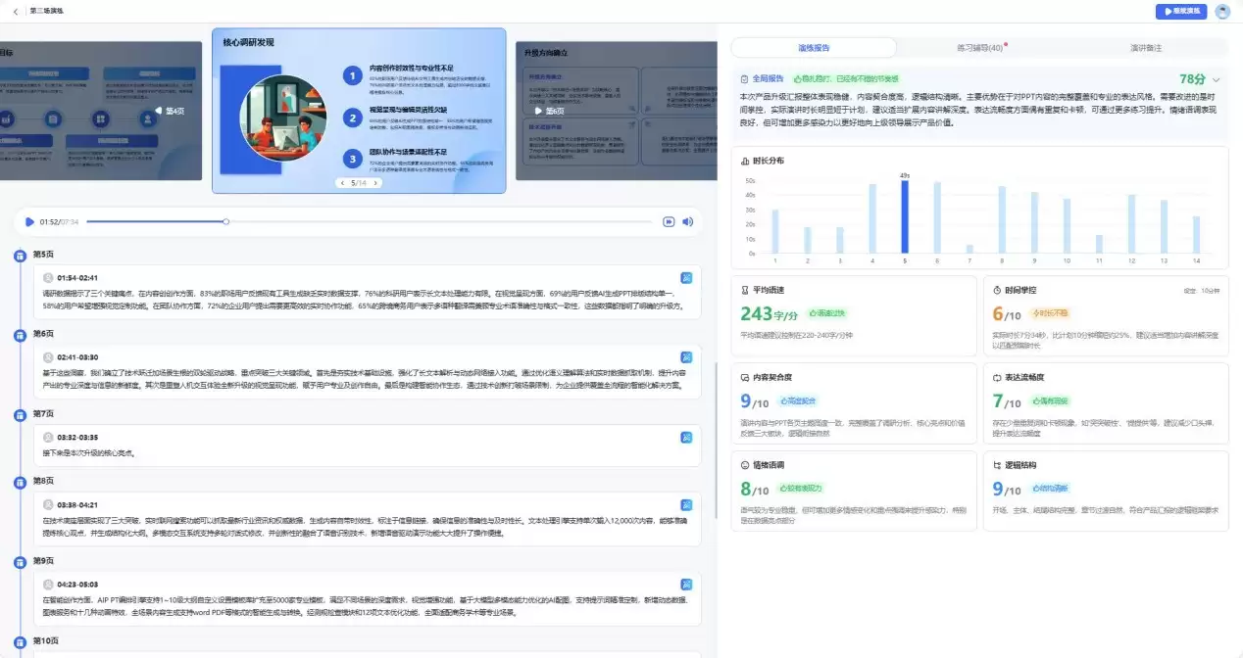1243x658 pixels.
Task: Select the 演练报告 tab
Action: tap(814, 47)
